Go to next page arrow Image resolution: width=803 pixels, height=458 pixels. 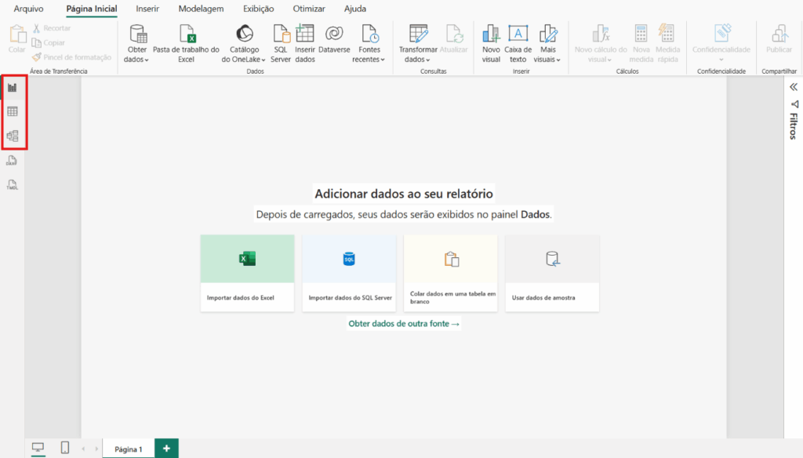[x=96, y=449]
